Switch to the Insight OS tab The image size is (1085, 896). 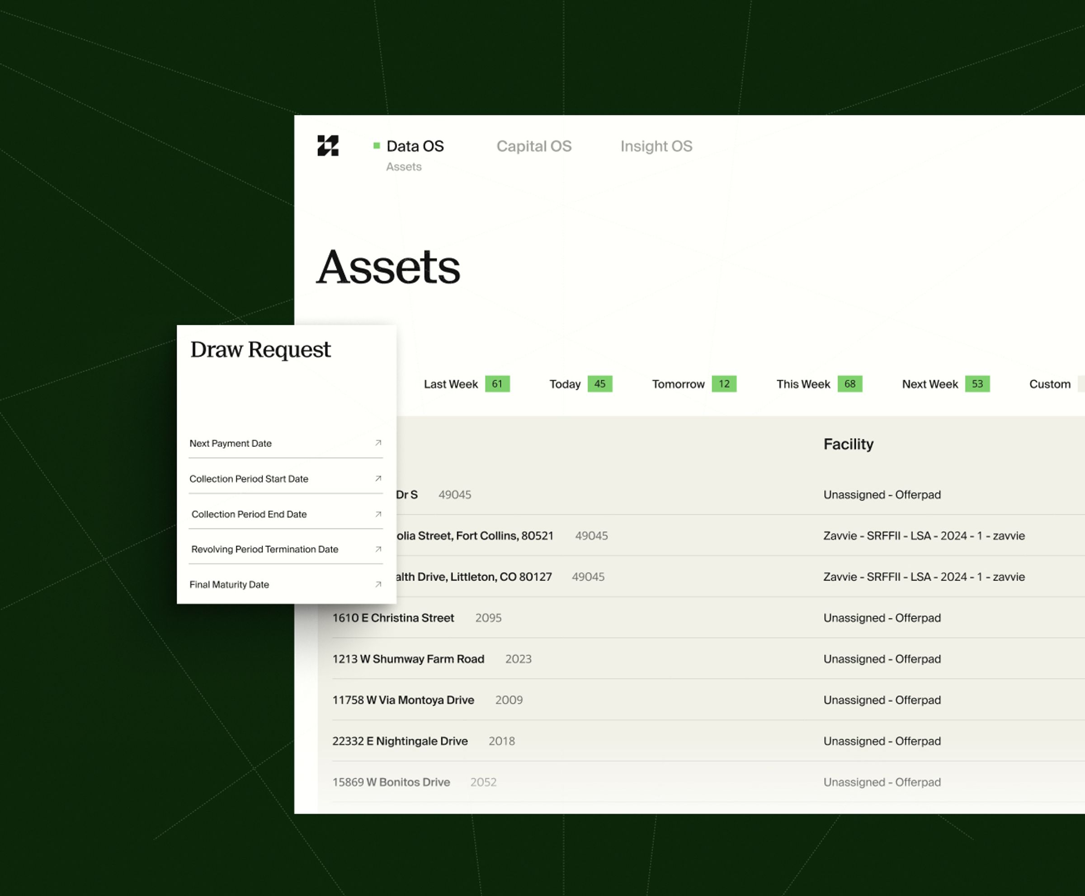pyautogui.click(x=656, y=146)
